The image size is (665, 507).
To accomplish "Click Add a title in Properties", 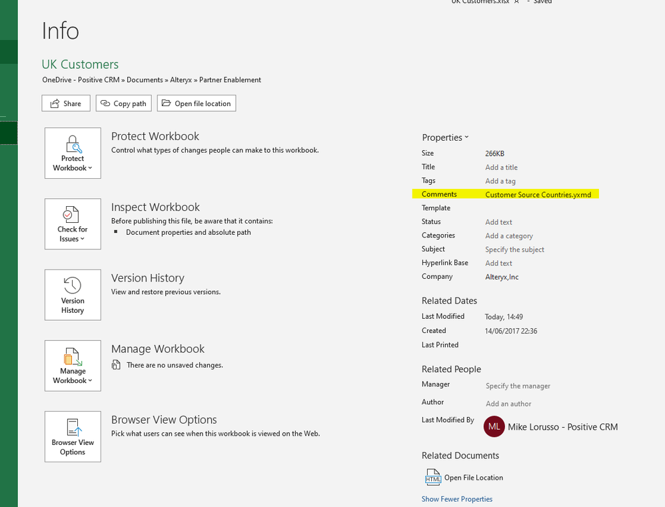I will [x=501, y=167].
